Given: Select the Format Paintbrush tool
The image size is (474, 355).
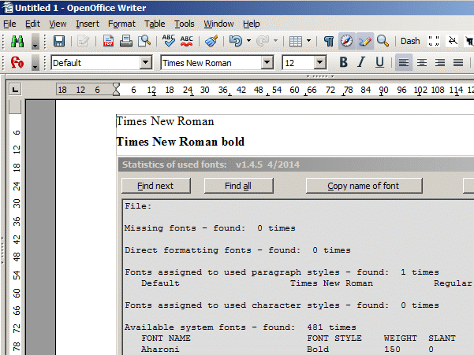Looking at the screenshot, I should (x=211, y=41).
